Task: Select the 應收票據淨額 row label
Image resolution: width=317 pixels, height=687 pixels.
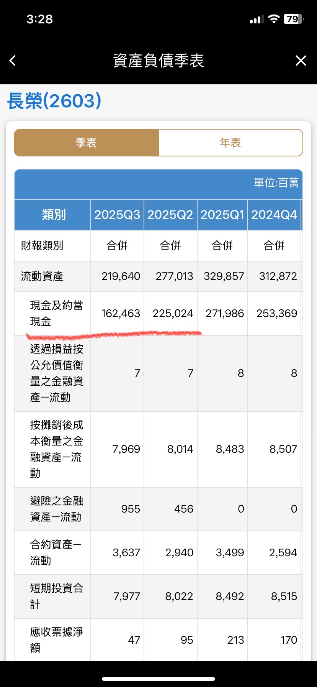Action: click(x=56, y=640)
